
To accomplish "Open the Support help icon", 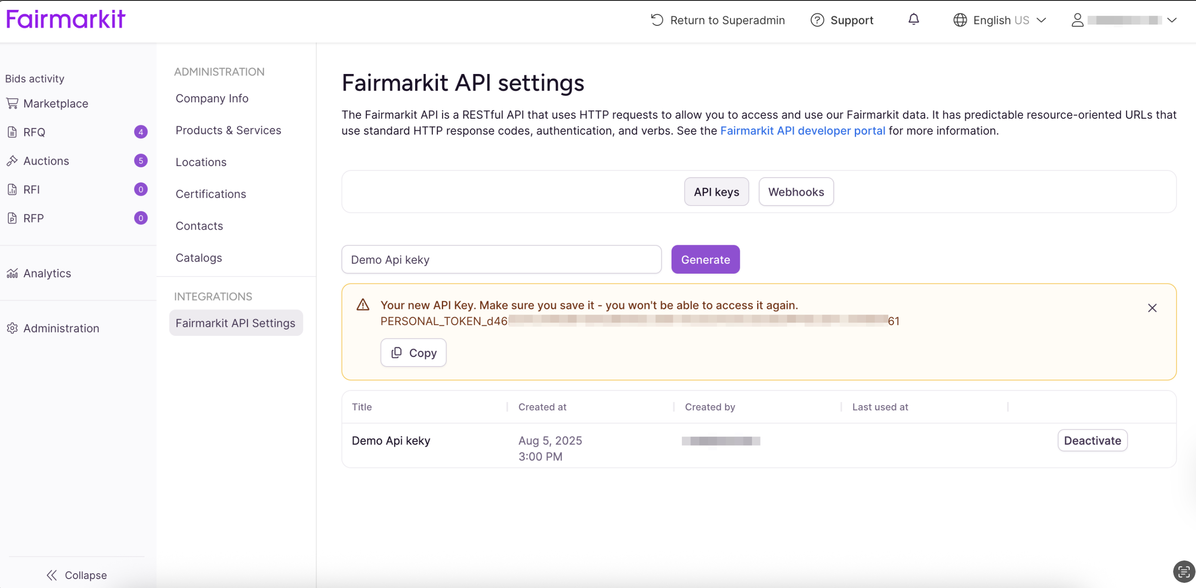I will 817,20.
